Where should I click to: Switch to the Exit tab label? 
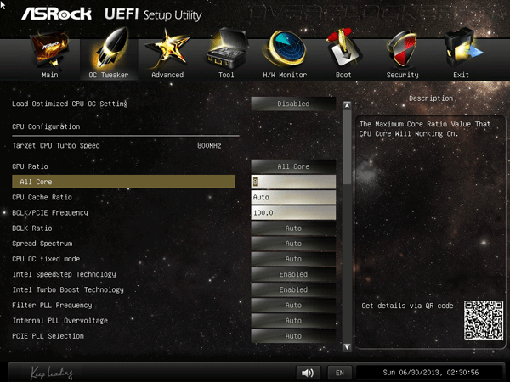coord(462,75)
